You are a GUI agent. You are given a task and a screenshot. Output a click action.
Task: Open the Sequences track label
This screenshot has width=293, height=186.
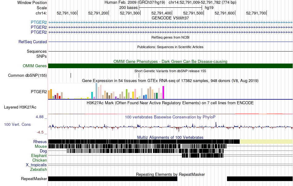[x=37, y=51]
